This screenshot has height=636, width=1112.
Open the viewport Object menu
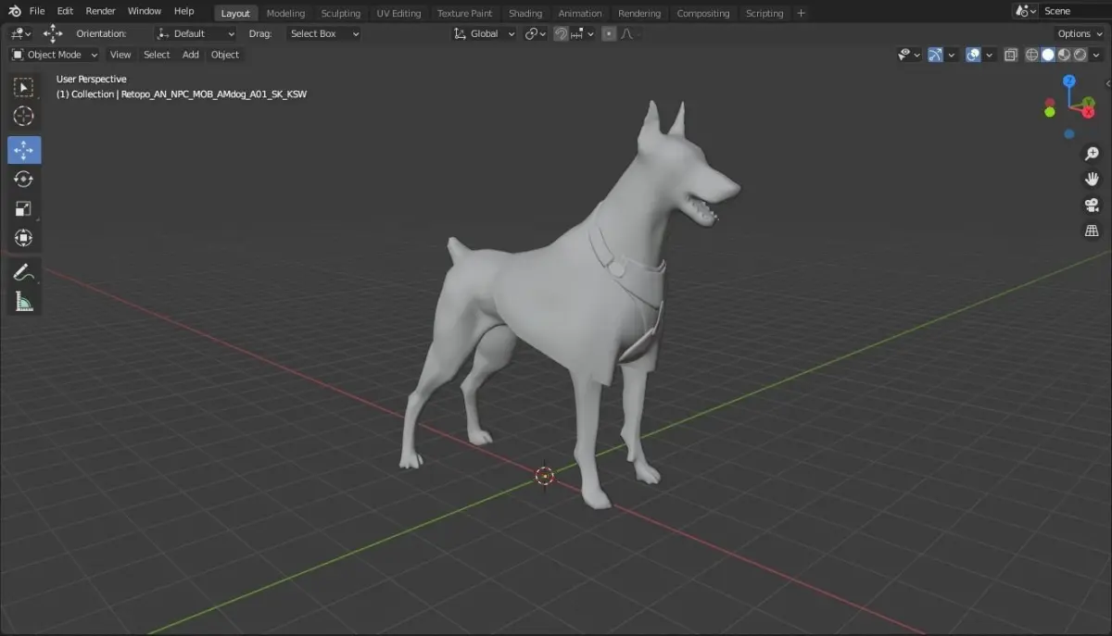225,55
